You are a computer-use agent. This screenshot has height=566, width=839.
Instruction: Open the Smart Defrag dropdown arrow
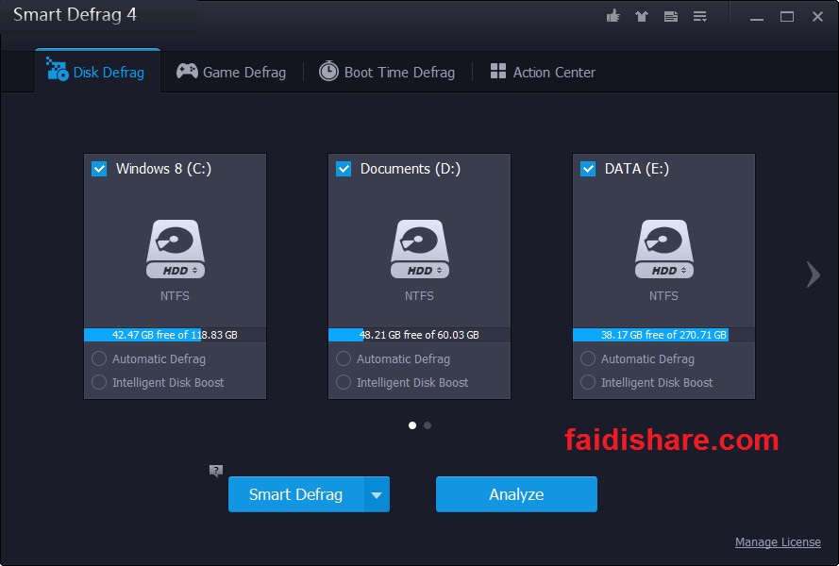coord(377,494)
